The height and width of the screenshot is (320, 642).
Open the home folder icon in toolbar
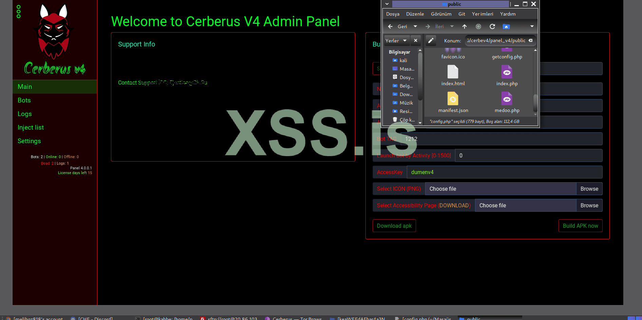click(x=506, y=26)
